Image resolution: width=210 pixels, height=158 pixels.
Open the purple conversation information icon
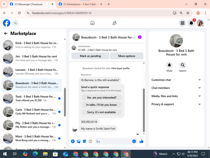140,37
